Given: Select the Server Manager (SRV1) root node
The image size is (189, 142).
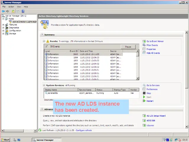Looking at the screenshot, I should click(x=16, y=16).
